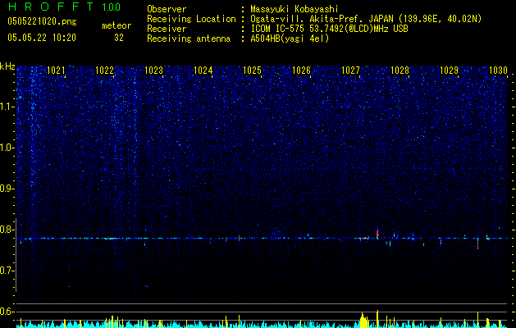Click time marker 1025
This screenshot has height=328, width=516.
tap(252, 71)
